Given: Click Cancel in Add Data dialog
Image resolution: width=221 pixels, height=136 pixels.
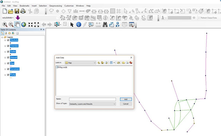Looking at the screenshot, I should tap(126, 104).
